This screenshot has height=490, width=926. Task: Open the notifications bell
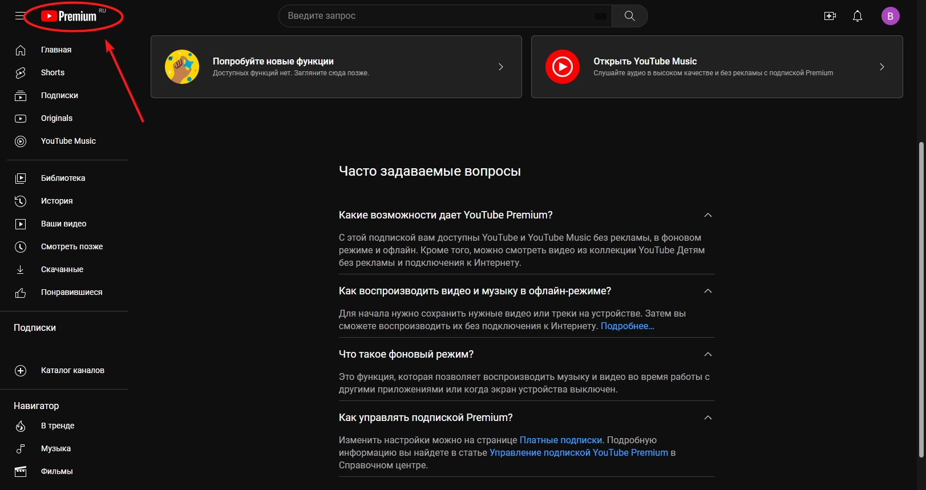point(858,16)
